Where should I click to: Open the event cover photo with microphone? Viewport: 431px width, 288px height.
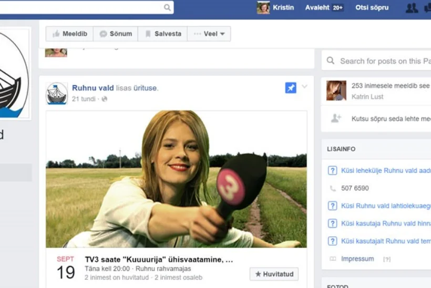[176, 179]
